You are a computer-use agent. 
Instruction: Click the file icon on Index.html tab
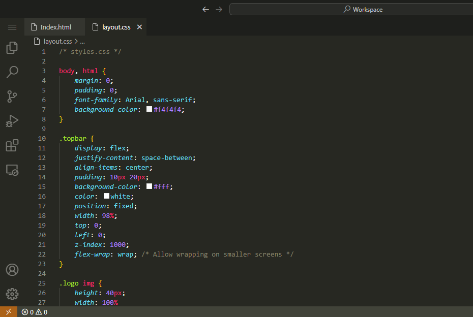coord(34,27)
